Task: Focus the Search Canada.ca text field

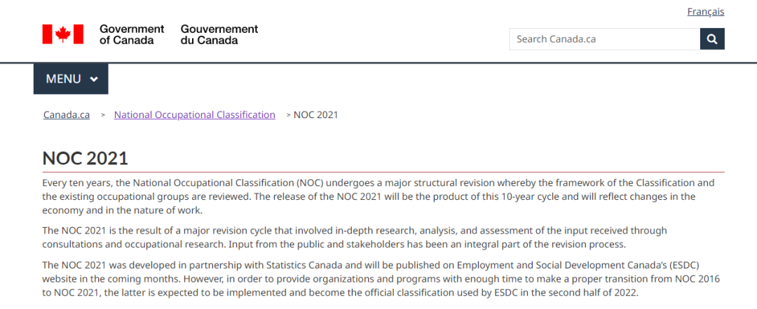Action: tap(604, 39)
